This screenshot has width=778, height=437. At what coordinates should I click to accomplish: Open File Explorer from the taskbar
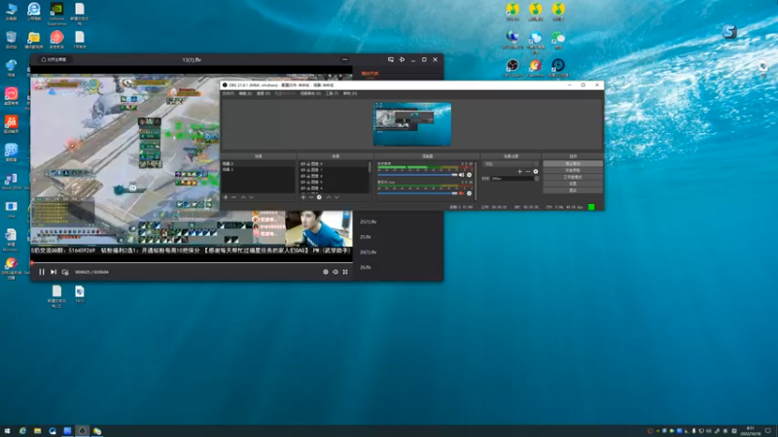pos(37,431)
